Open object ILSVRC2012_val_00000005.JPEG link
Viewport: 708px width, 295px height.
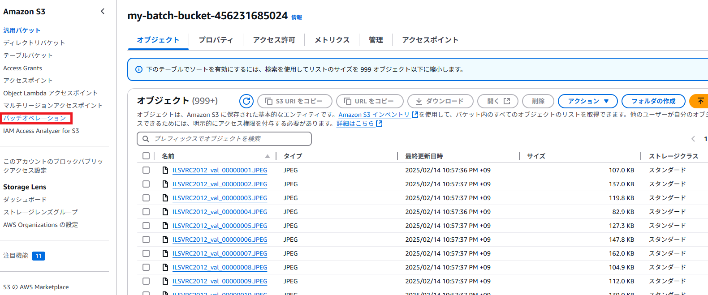[220, 226]
